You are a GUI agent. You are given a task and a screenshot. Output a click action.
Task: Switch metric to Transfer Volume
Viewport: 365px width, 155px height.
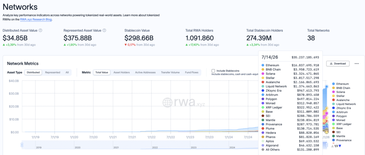170,72
